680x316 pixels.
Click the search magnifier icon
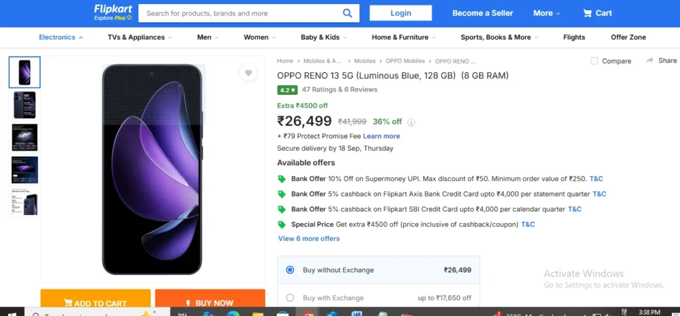(x=347, y=13)
